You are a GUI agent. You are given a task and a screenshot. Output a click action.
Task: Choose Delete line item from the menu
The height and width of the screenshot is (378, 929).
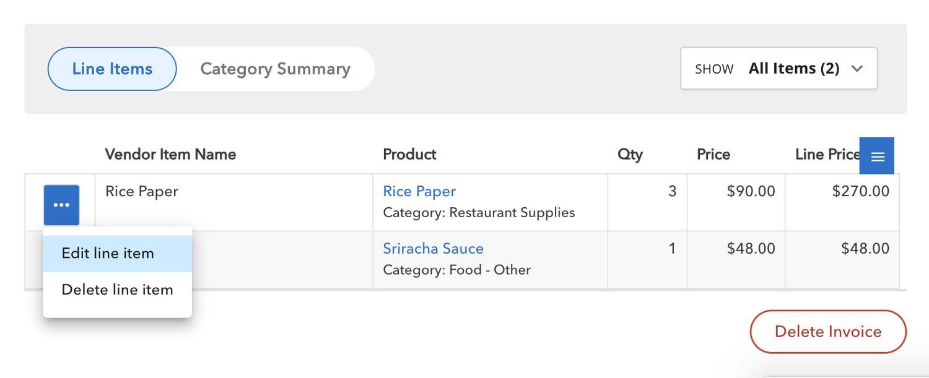point(118,290)
